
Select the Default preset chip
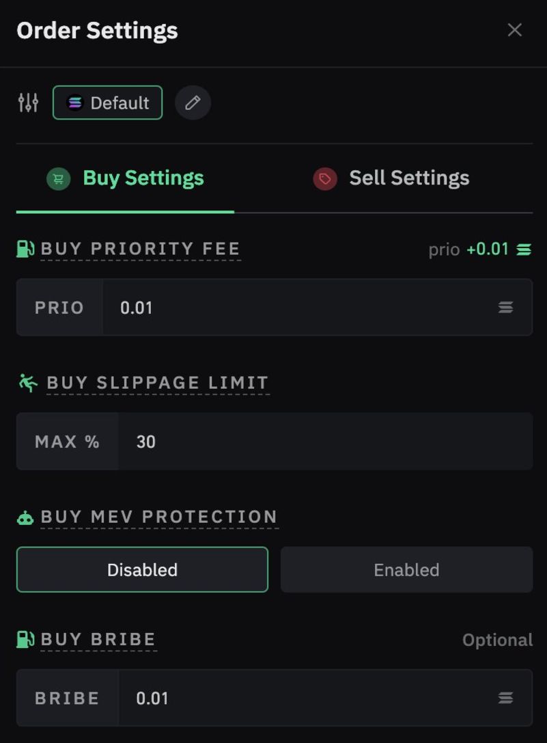tap(108, 103)
